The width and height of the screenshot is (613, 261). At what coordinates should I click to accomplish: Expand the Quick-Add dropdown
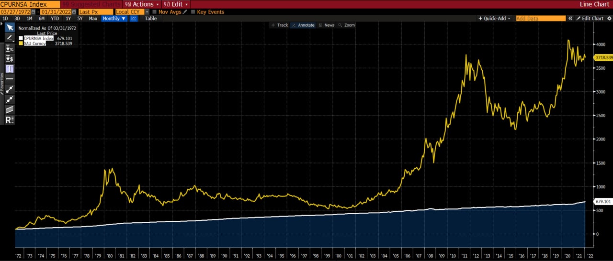coord(495,19)
